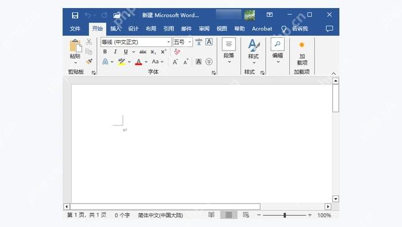The width and height of the screenshot is (402, 227).
Task: Expand the font color dropdown arrow
Action: (146, 62)
